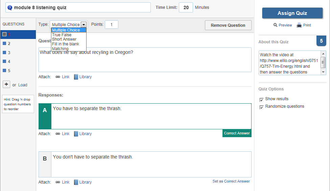This screenshot has width=330, height=191.
Task: Toggle the Show results checkbox
Action: coord(261,100)
